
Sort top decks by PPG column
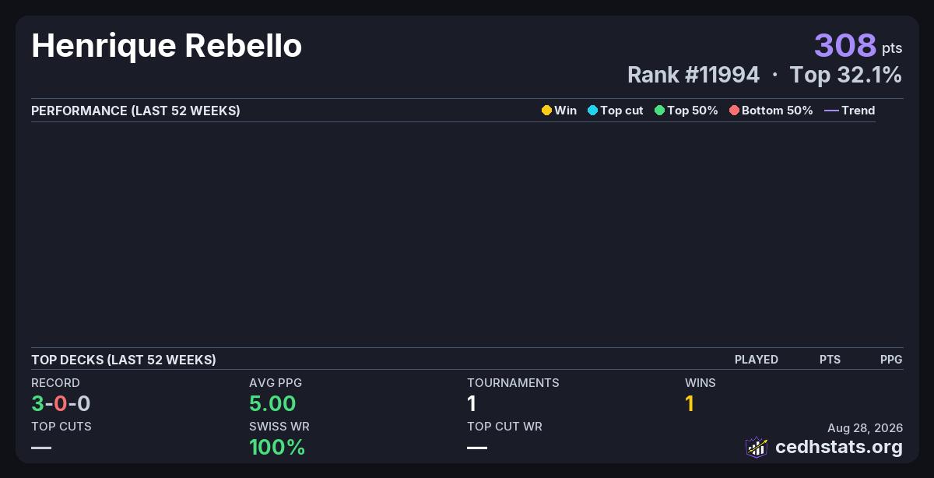(x=891, y=360)
